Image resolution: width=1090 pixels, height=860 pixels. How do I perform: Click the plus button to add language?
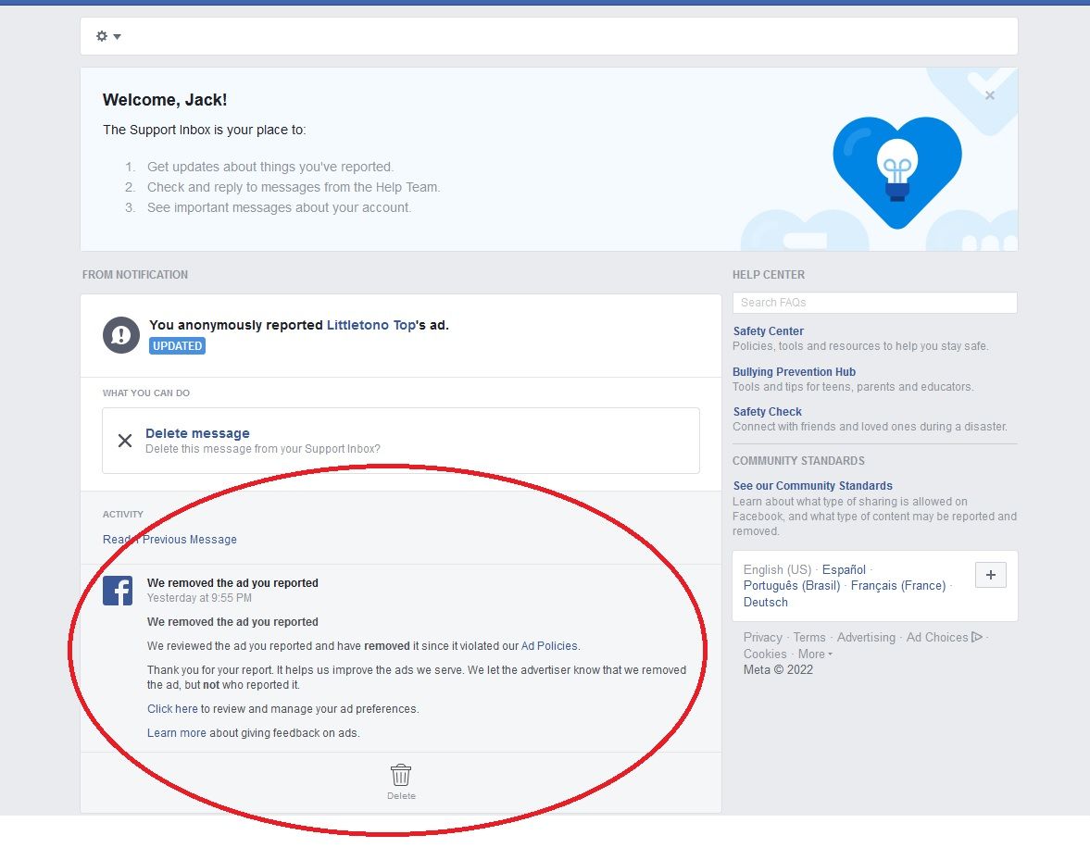tap(990, 575)
